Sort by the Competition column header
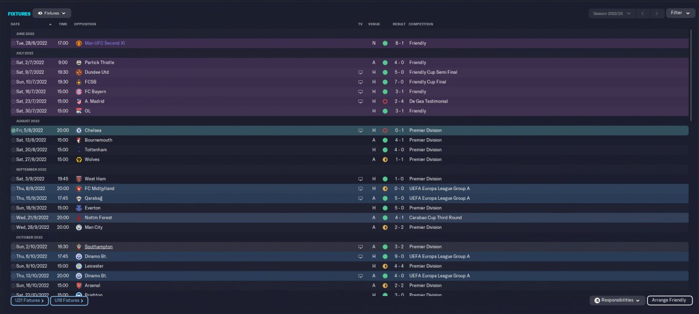Viewport: 699px width, 314px height. point(420,24)
